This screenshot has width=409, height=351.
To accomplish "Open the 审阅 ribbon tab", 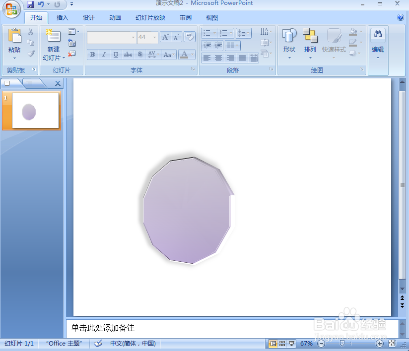I will 186,18.
